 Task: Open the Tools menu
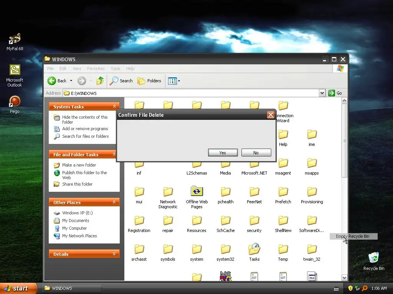pyautogui.click(x=116, y=69)
